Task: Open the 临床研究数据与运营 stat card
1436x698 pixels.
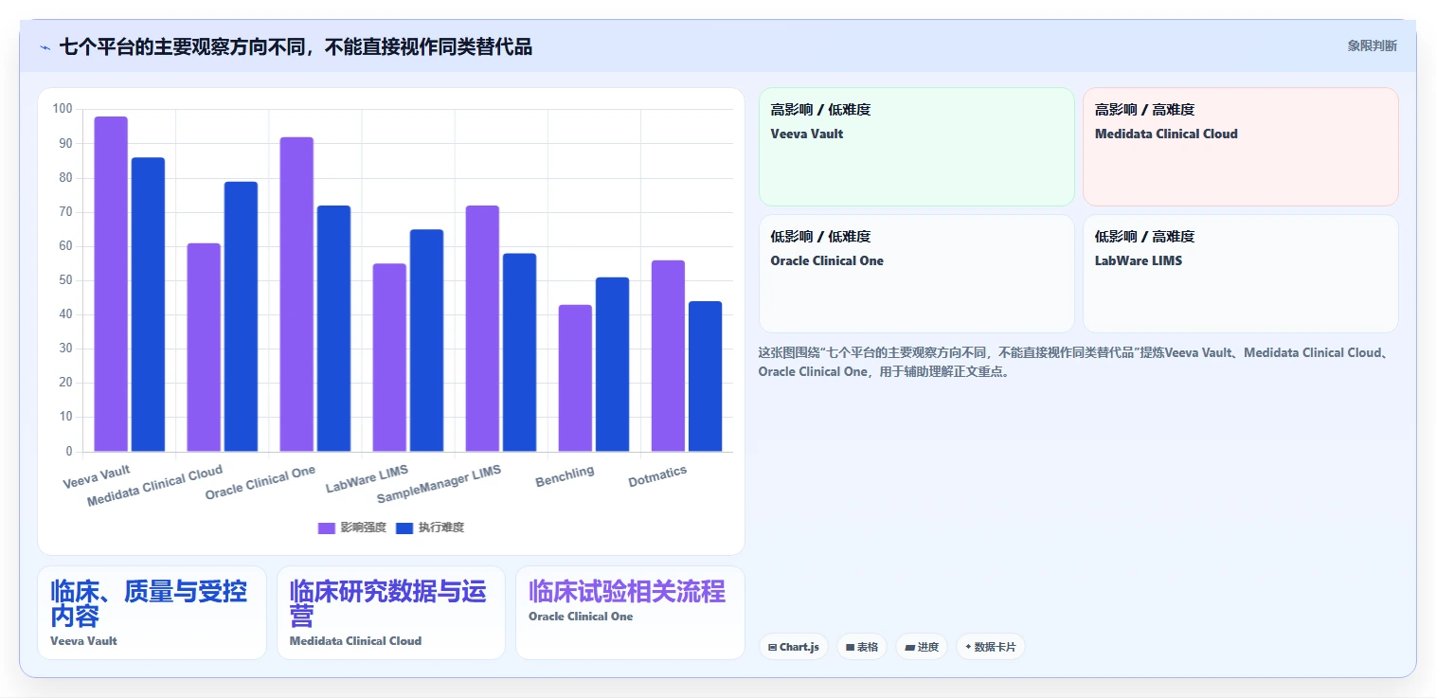Action: pos(390,613)
